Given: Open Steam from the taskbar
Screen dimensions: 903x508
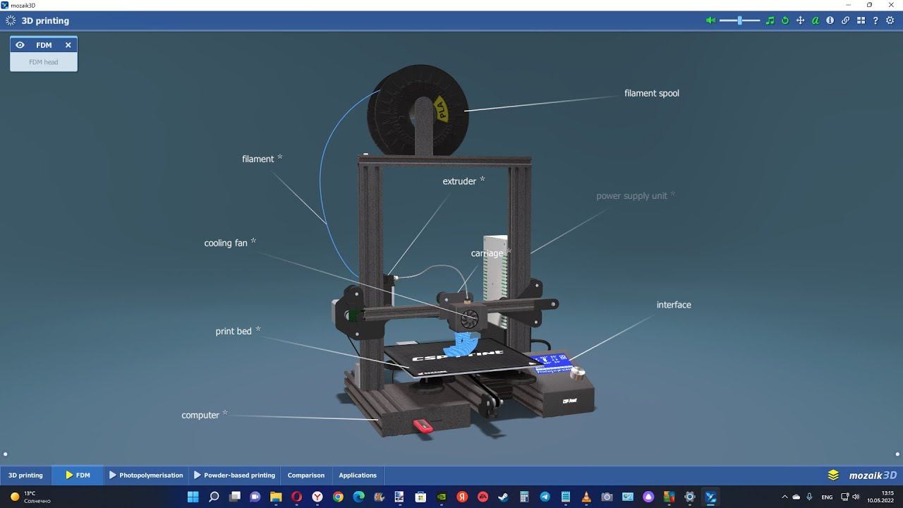Looking at the screenshot, I should 504,497.
